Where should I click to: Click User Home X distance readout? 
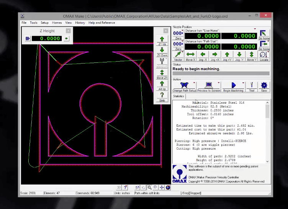[203, 36]
